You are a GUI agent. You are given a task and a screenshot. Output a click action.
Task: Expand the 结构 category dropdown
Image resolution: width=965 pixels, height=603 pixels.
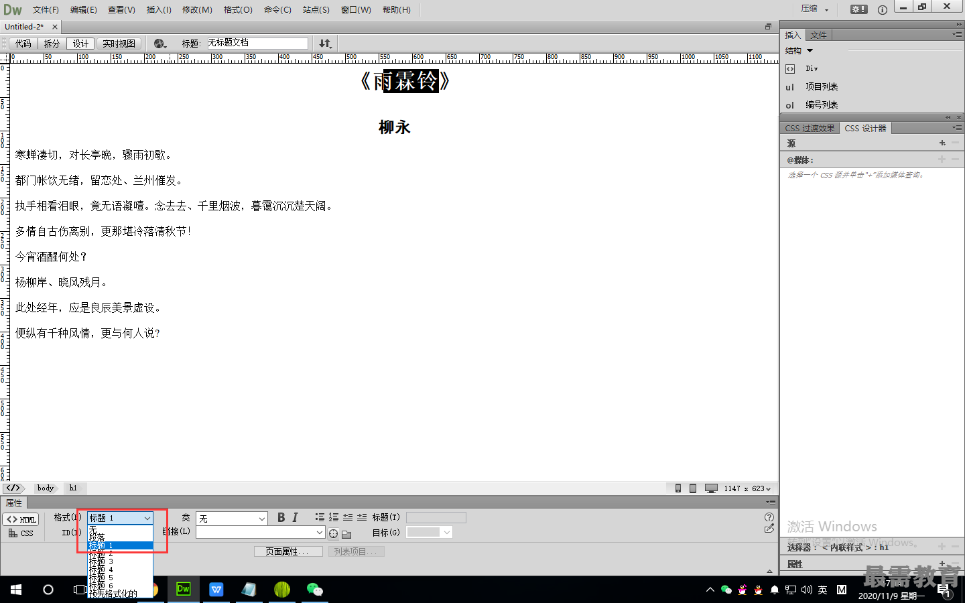[x=799, y=51]
